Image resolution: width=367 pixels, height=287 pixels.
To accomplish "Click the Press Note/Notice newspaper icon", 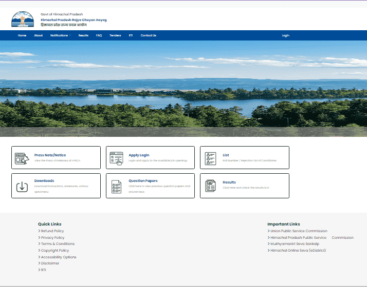I will (22, 158).
